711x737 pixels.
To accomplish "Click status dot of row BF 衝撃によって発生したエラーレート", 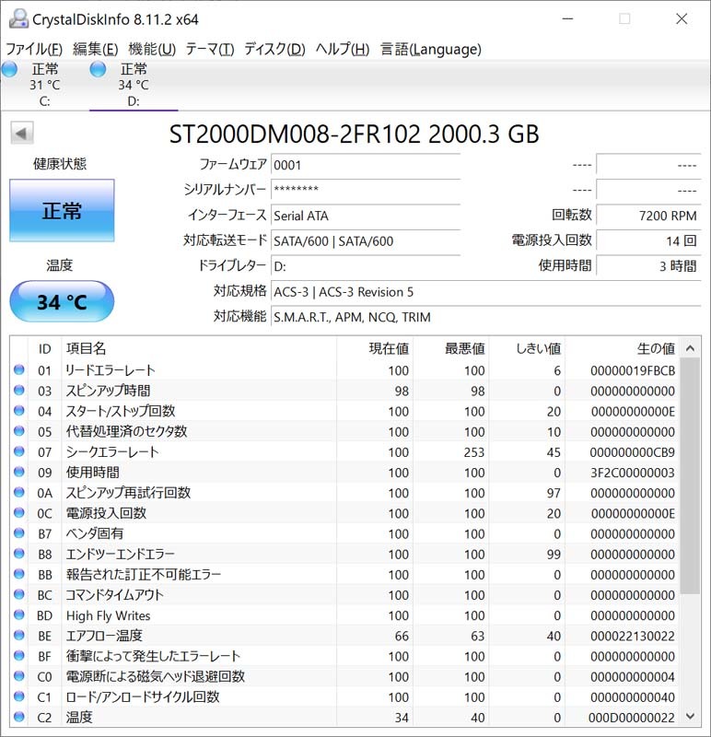I will pos(19,656).
